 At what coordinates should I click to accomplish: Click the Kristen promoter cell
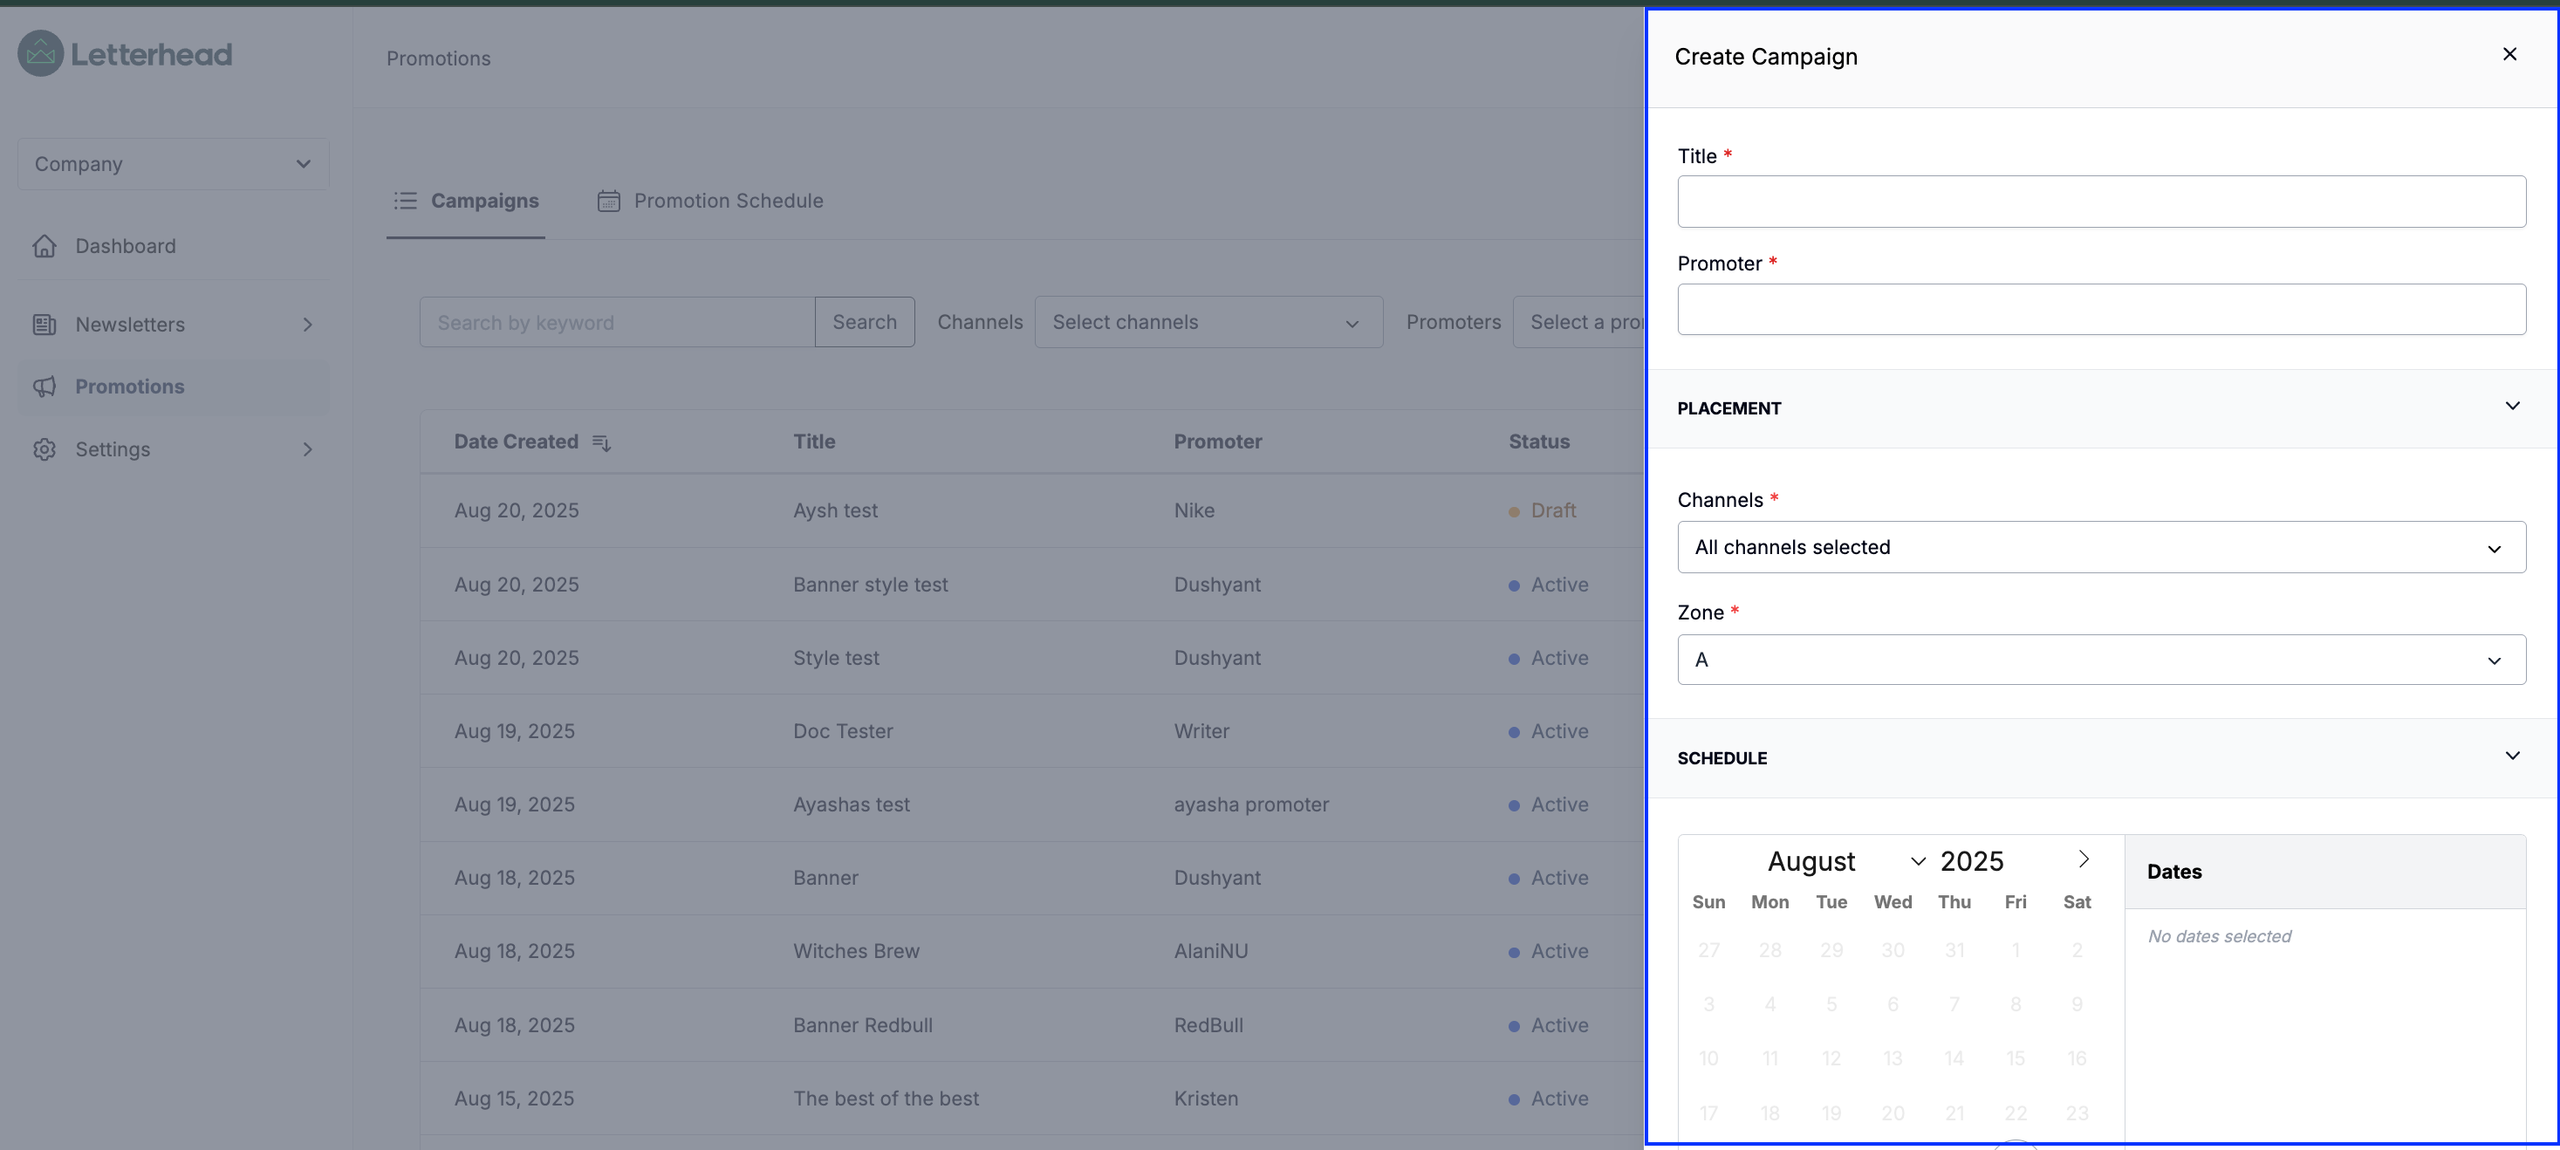[1206, 1099]
